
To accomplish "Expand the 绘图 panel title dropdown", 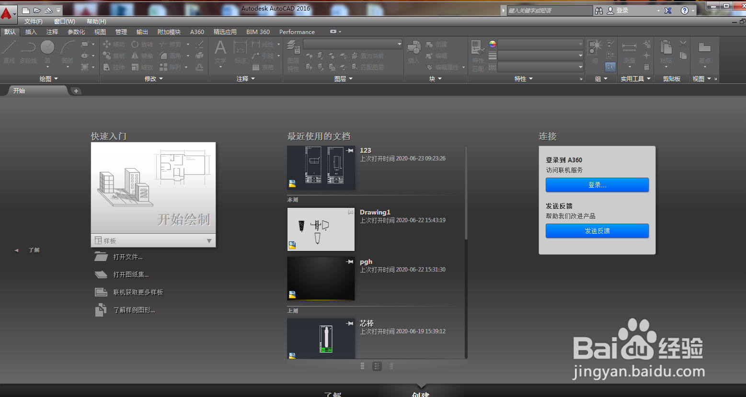I will click(48, 79).
